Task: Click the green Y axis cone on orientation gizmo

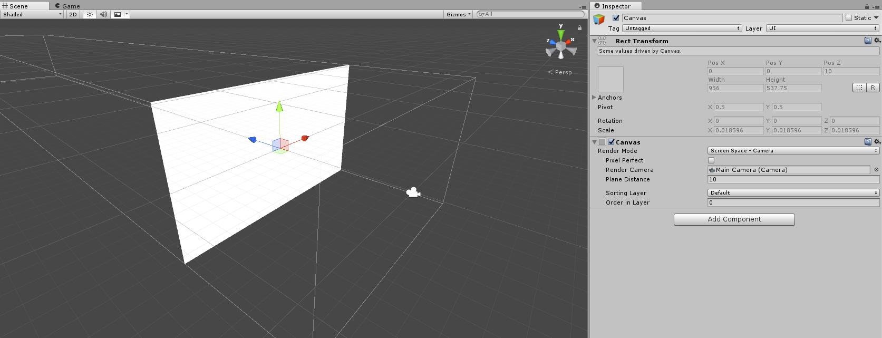Action: point(561,34)
